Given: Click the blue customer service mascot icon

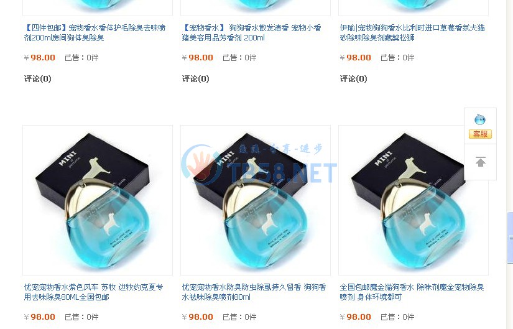Looking at the screenshot, I should click(480, 119).
